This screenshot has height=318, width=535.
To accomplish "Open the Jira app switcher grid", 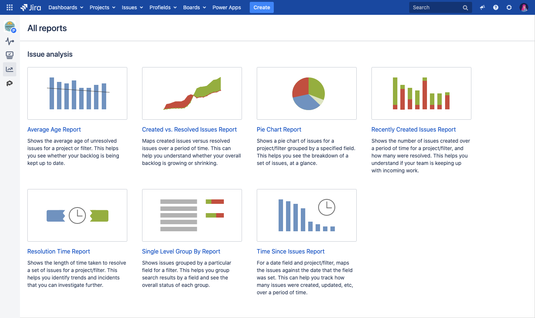I will [9, 7].
